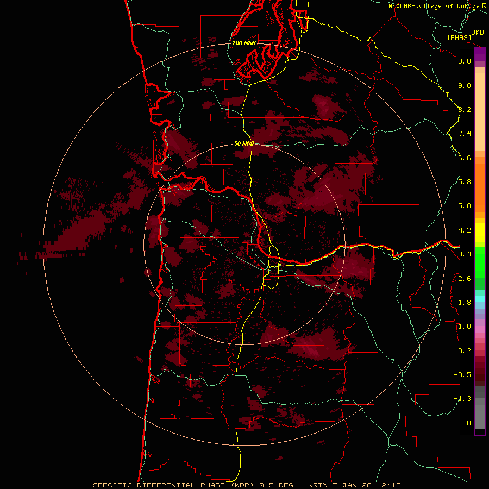
Task: Pick the large peach band in color bar
Action: pos(480,111)
